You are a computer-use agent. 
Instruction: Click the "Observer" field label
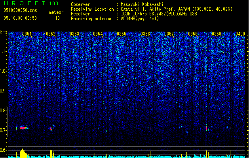80,4
